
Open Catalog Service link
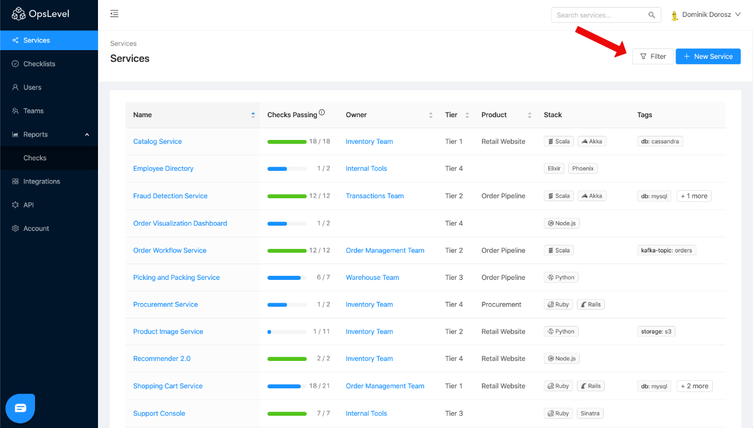click(157, 141)
